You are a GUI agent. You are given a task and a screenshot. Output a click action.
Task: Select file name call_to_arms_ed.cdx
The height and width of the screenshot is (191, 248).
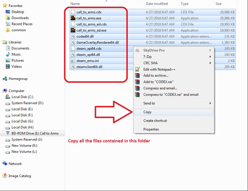[92, 24]
